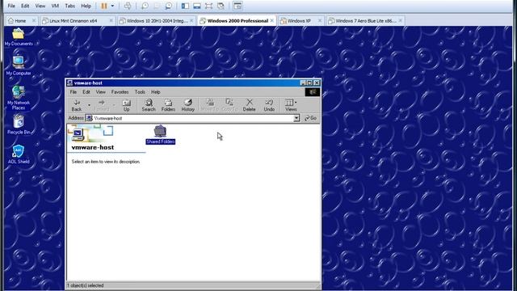Viewport: 517px width, 291px height.
Task: Click the Forward toolbar button
Action: [102, 105]
